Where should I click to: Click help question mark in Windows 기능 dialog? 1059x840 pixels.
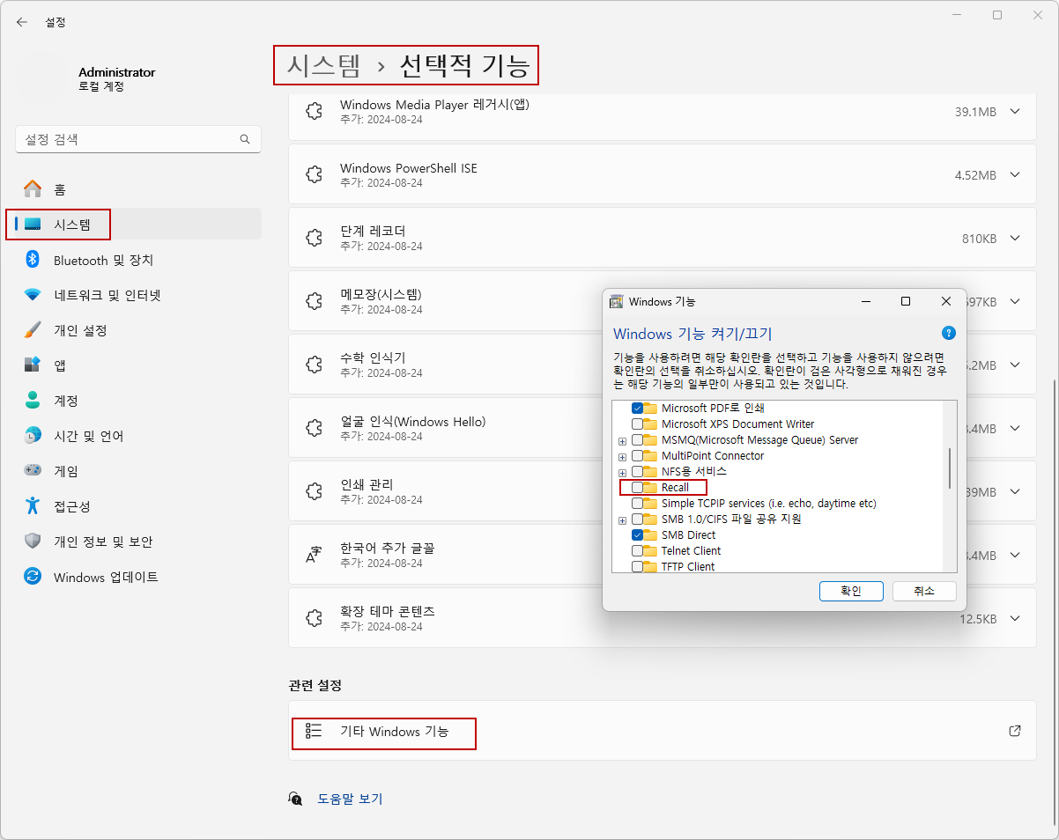coord(949,333)
